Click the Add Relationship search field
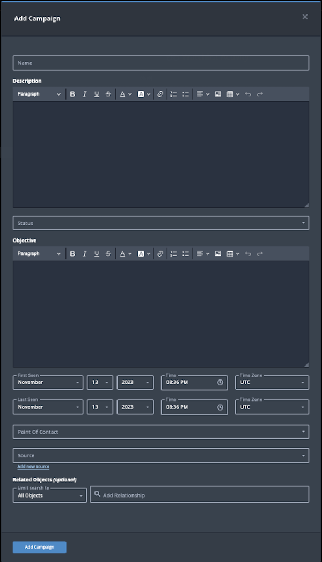Image resolution: width=322 pixels, height=562 pixels. click(x=200, y=494)
